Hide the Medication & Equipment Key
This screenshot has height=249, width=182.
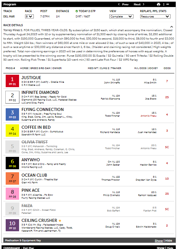click(x=169, y=241)
